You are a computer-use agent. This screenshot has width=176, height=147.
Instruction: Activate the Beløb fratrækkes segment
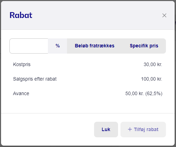pos(94,46)
